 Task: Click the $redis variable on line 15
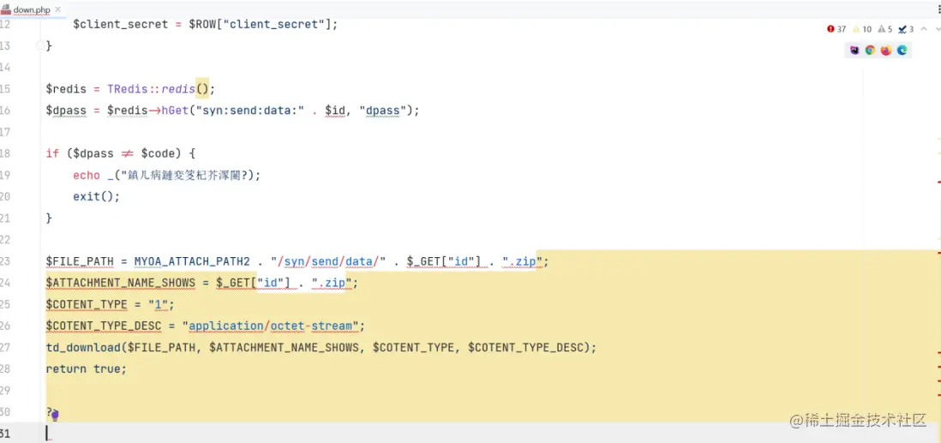67,89
